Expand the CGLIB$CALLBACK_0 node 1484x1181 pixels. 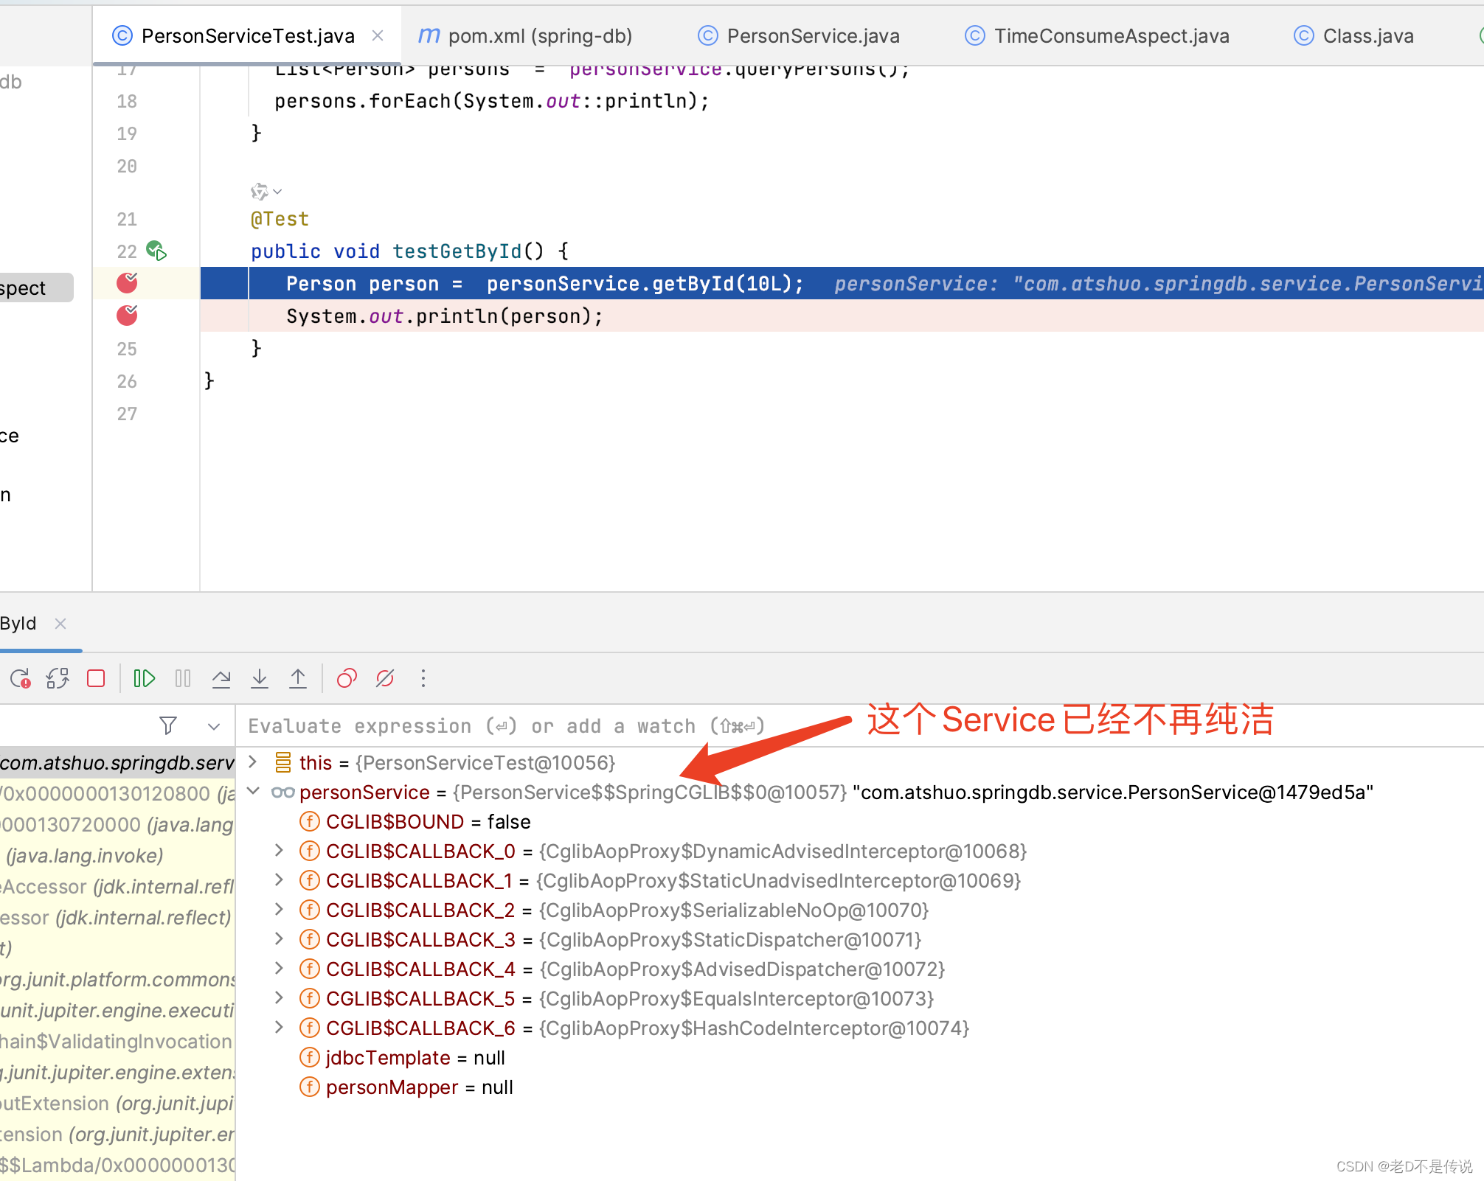click(x=279, y=850)
